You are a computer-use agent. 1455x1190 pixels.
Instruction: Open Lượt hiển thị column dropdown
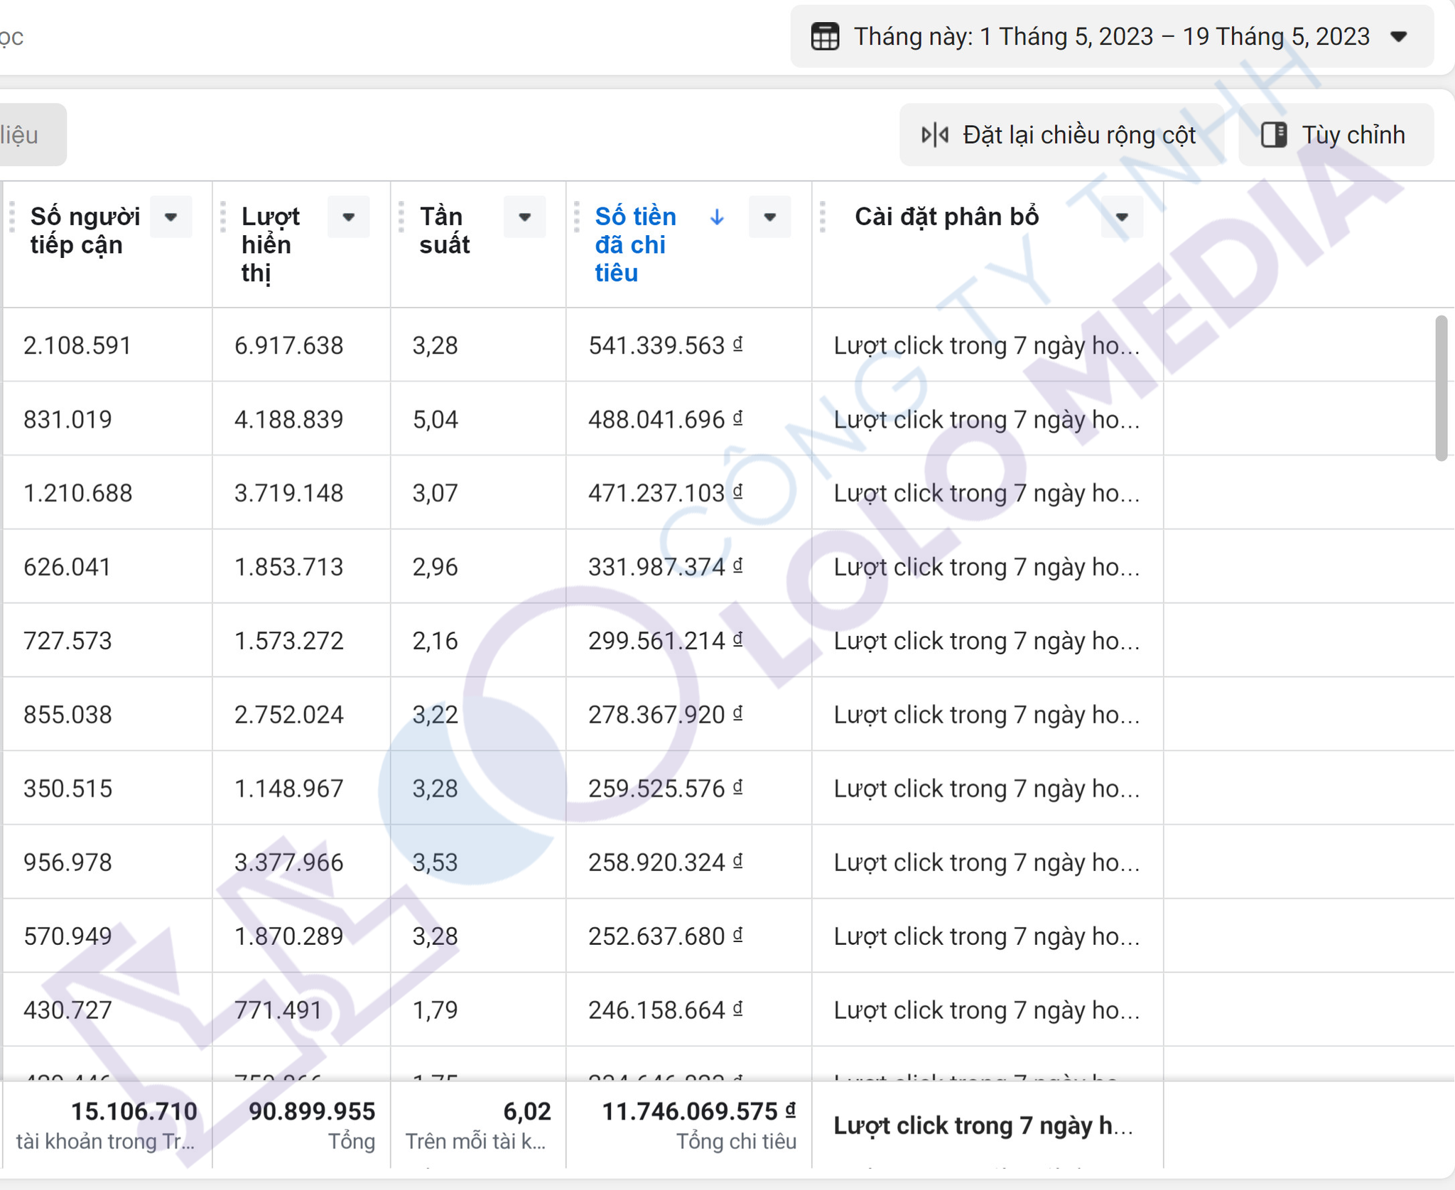click(348, 217)
